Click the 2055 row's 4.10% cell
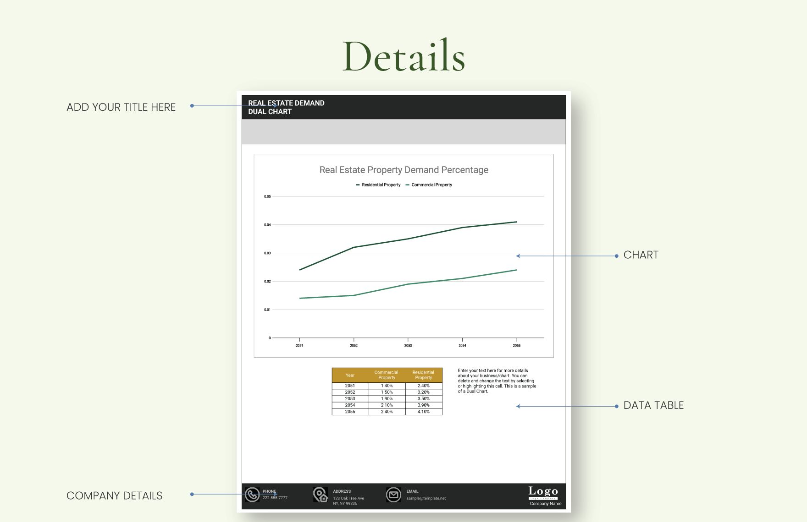Viewport: 807px width, 522px height. coord(423,411)
